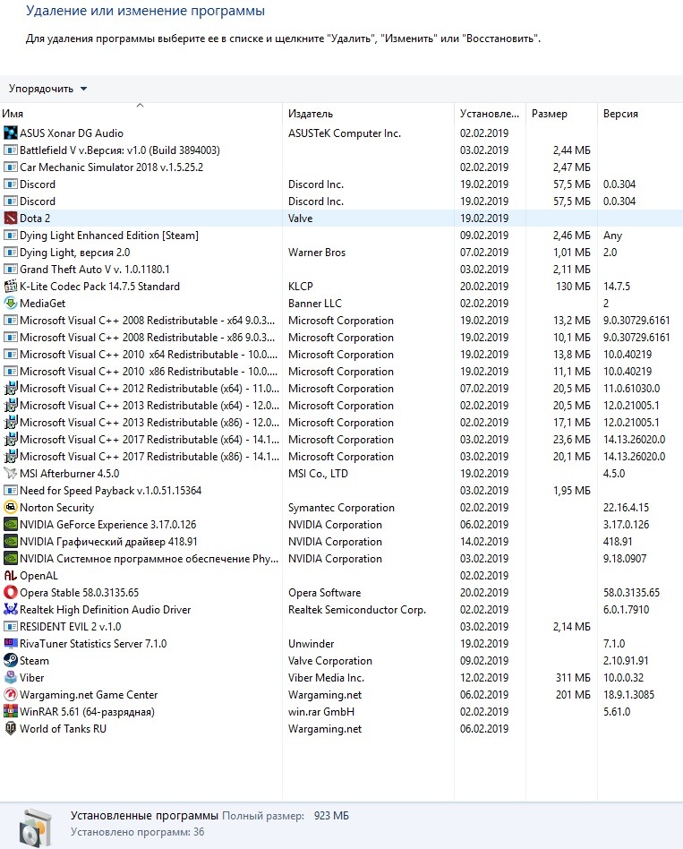
Task: Select Grand Theft Auto V entry
Action: pos(94,270)
